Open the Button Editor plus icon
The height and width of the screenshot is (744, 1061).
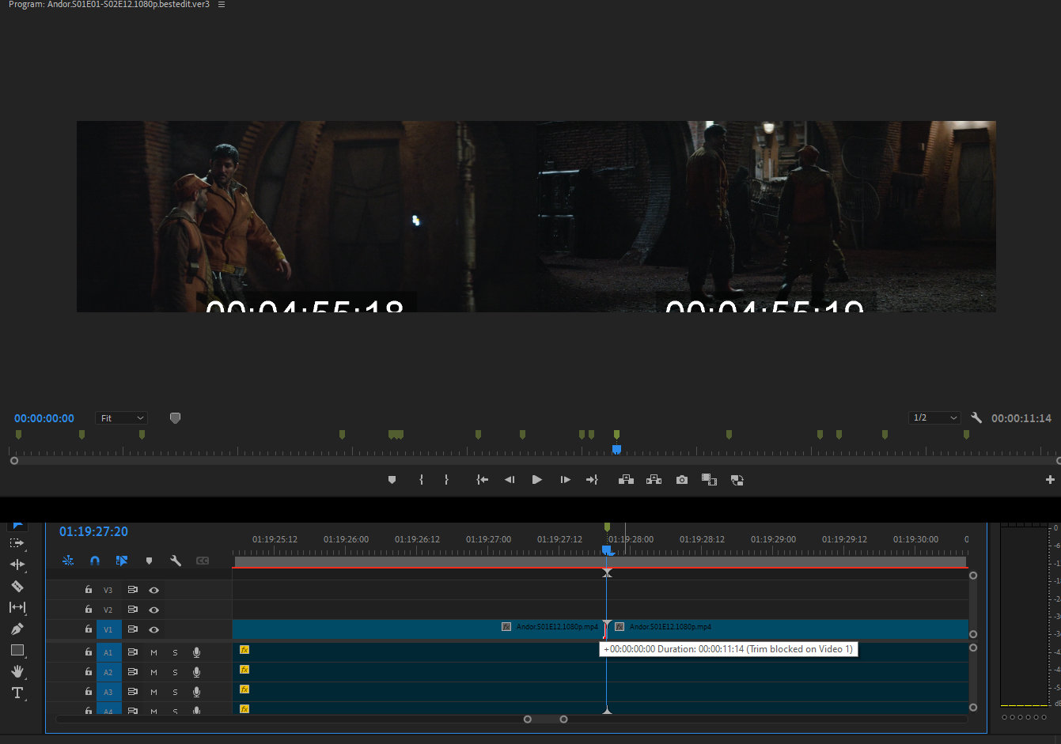pyautogui.click(x=1050, y=480)
